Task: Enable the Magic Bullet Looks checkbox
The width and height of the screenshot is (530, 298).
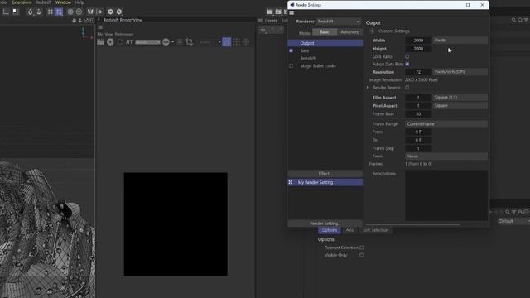Action: point(291,66)
